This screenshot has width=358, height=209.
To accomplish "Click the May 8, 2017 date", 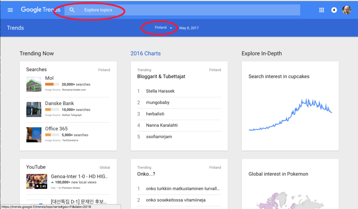I will coord(189,28).
